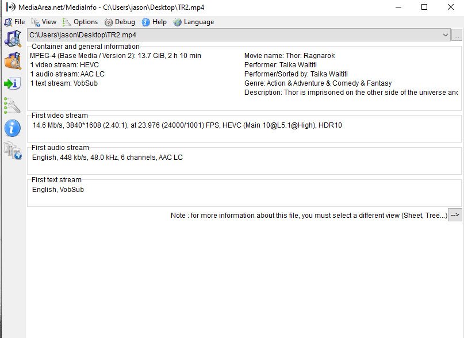464x338 pixels.
Task: Click the 'English, 448 kb/s' audio stream line
Action: click(108, 158)
